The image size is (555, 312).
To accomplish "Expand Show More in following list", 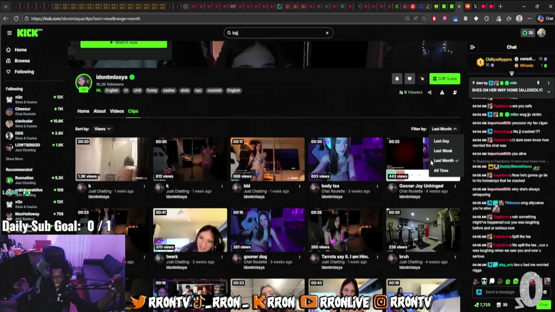I will pos(14,159).
